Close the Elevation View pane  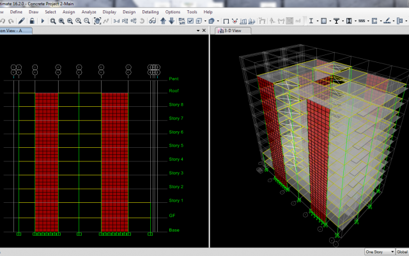(x=204, y=31)
